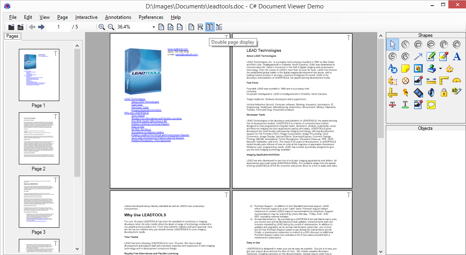Open the zoom percentage dropdown
Image resolution: width=466 pixels, height=255 pixels.
[x=154, y=27]
